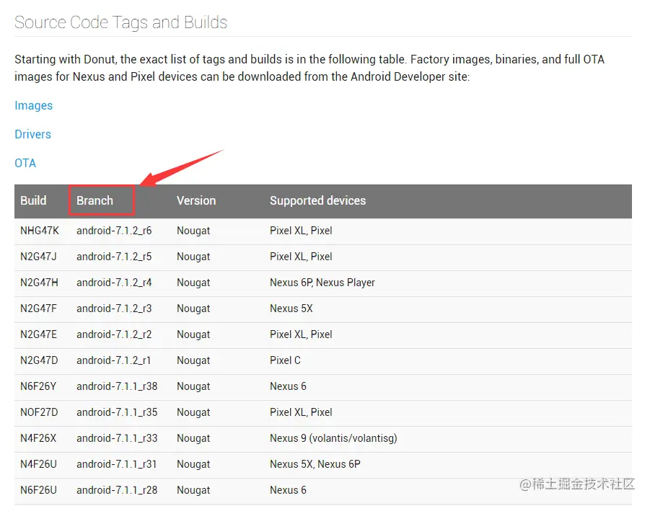Click Pixel XL, Pixel in N2G47J row
650x506 pixels.
pos(301,257)
